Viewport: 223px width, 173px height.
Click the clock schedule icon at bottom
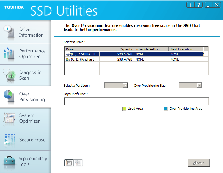(x=78, y=163)
